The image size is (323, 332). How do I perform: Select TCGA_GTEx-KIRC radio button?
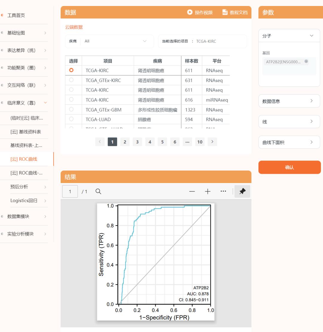pos(71,80)
